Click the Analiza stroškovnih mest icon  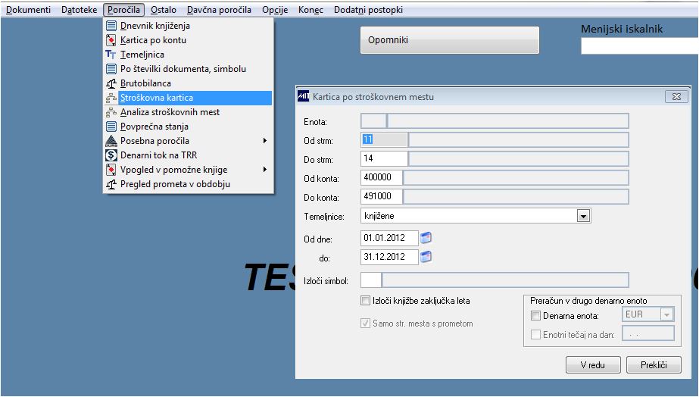click(111, 112)
